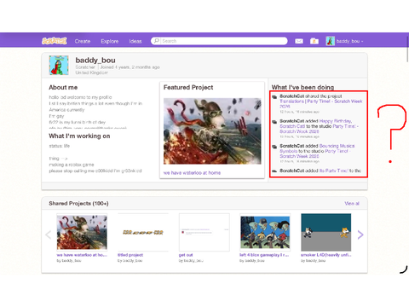Image resolution: width=409 pixels, height=307 pixels.
Task: Click the Scratch logo in navbar
Action: (x=55, y=41)
